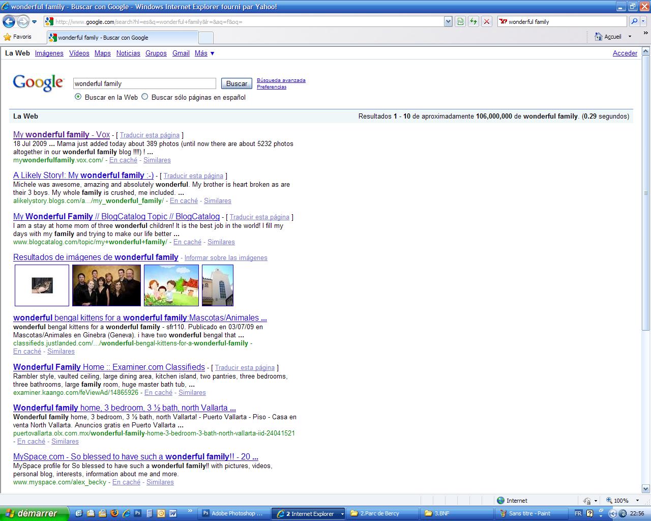The width and height of the screenshot is (651, 521).
Task: Open the 'Imágenes' Google navigation link
Action: [49, 53]
